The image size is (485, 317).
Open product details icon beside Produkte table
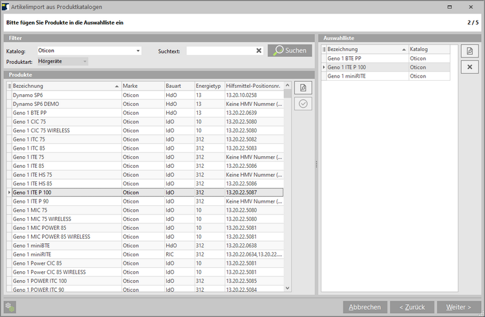click(x=303, y=88)
